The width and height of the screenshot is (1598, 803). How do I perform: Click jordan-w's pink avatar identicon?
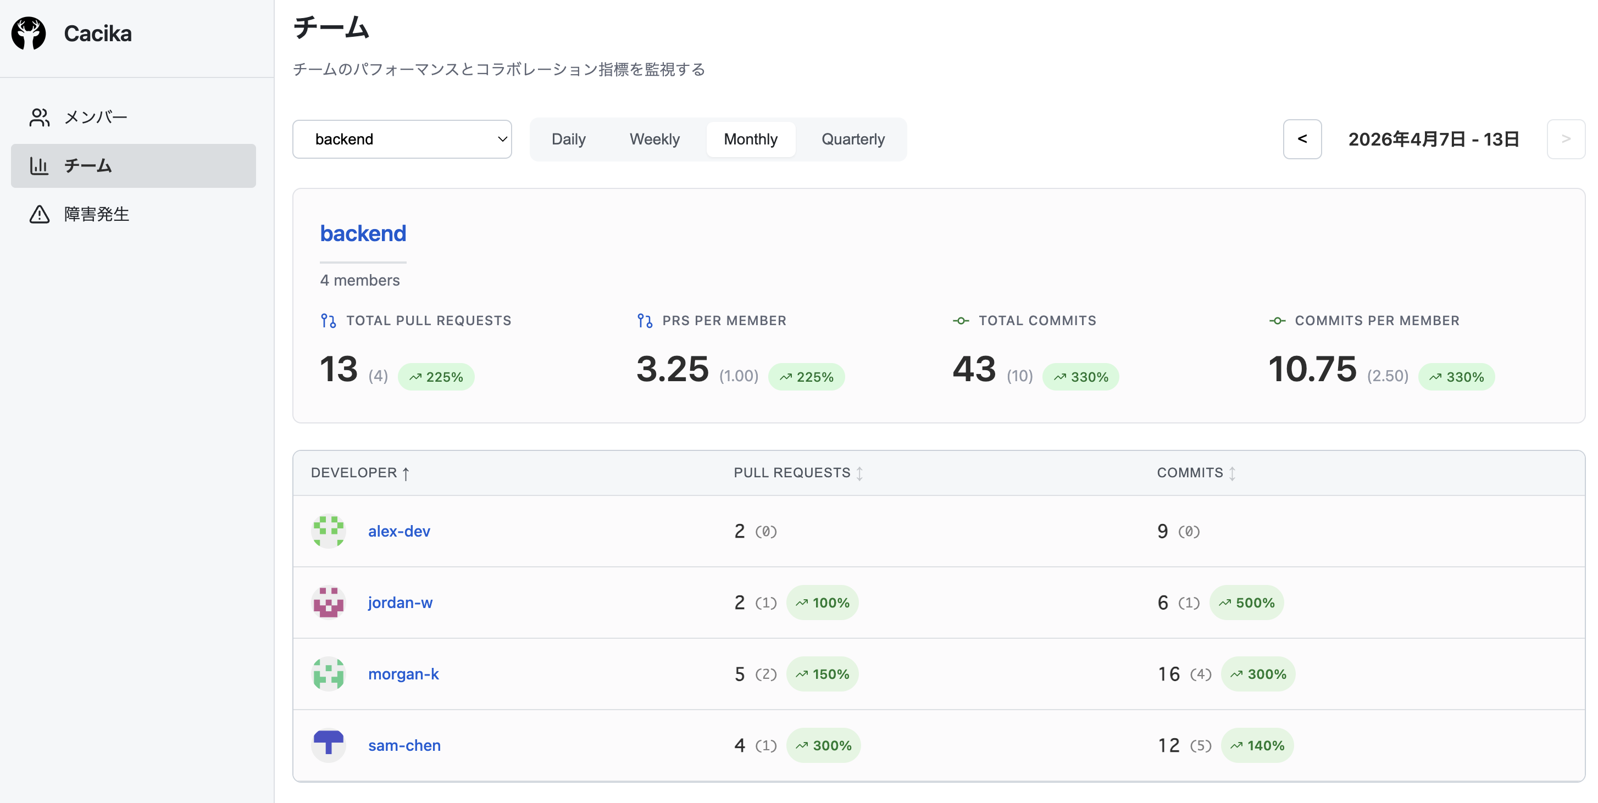click(328, 603)
